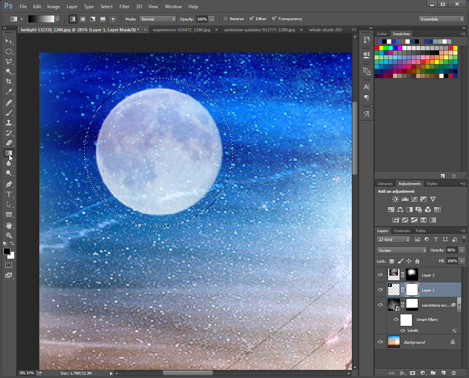
Task: Switch to the Channels tab
Action: pos(402,231)
